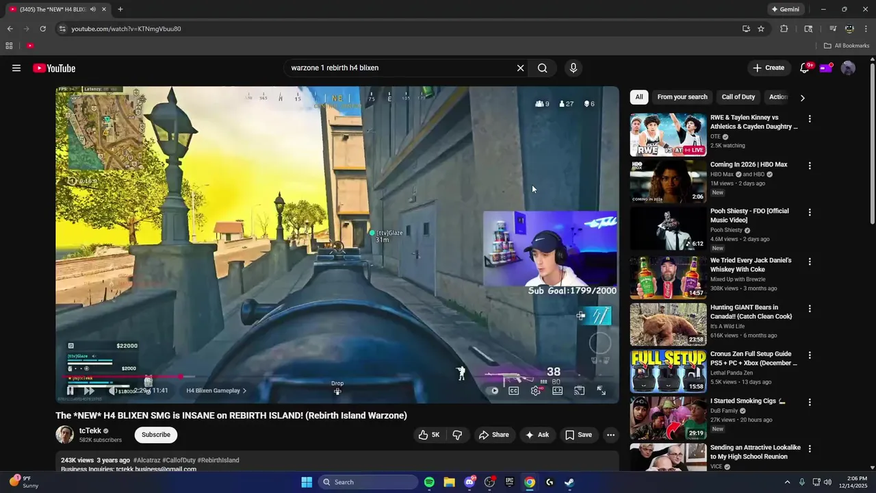Open options for Coming In 2026 HBO video

point(810,166)
